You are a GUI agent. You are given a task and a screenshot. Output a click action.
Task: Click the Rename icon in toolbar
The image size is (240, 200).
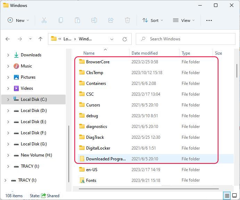tap(94, 20)
